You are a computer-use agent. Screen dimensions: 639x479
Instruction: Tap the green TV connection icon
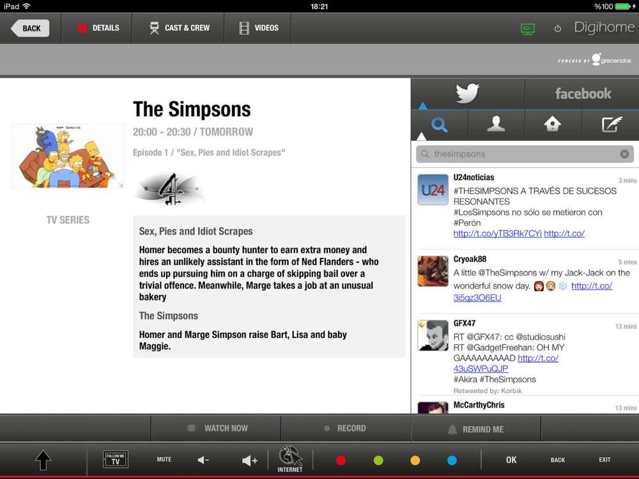pyautogui.click(x=528, y=29)
